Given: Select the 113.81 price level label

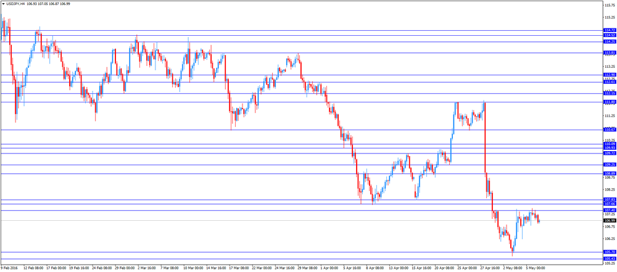Looking at the screenshot, I should 610,53.
